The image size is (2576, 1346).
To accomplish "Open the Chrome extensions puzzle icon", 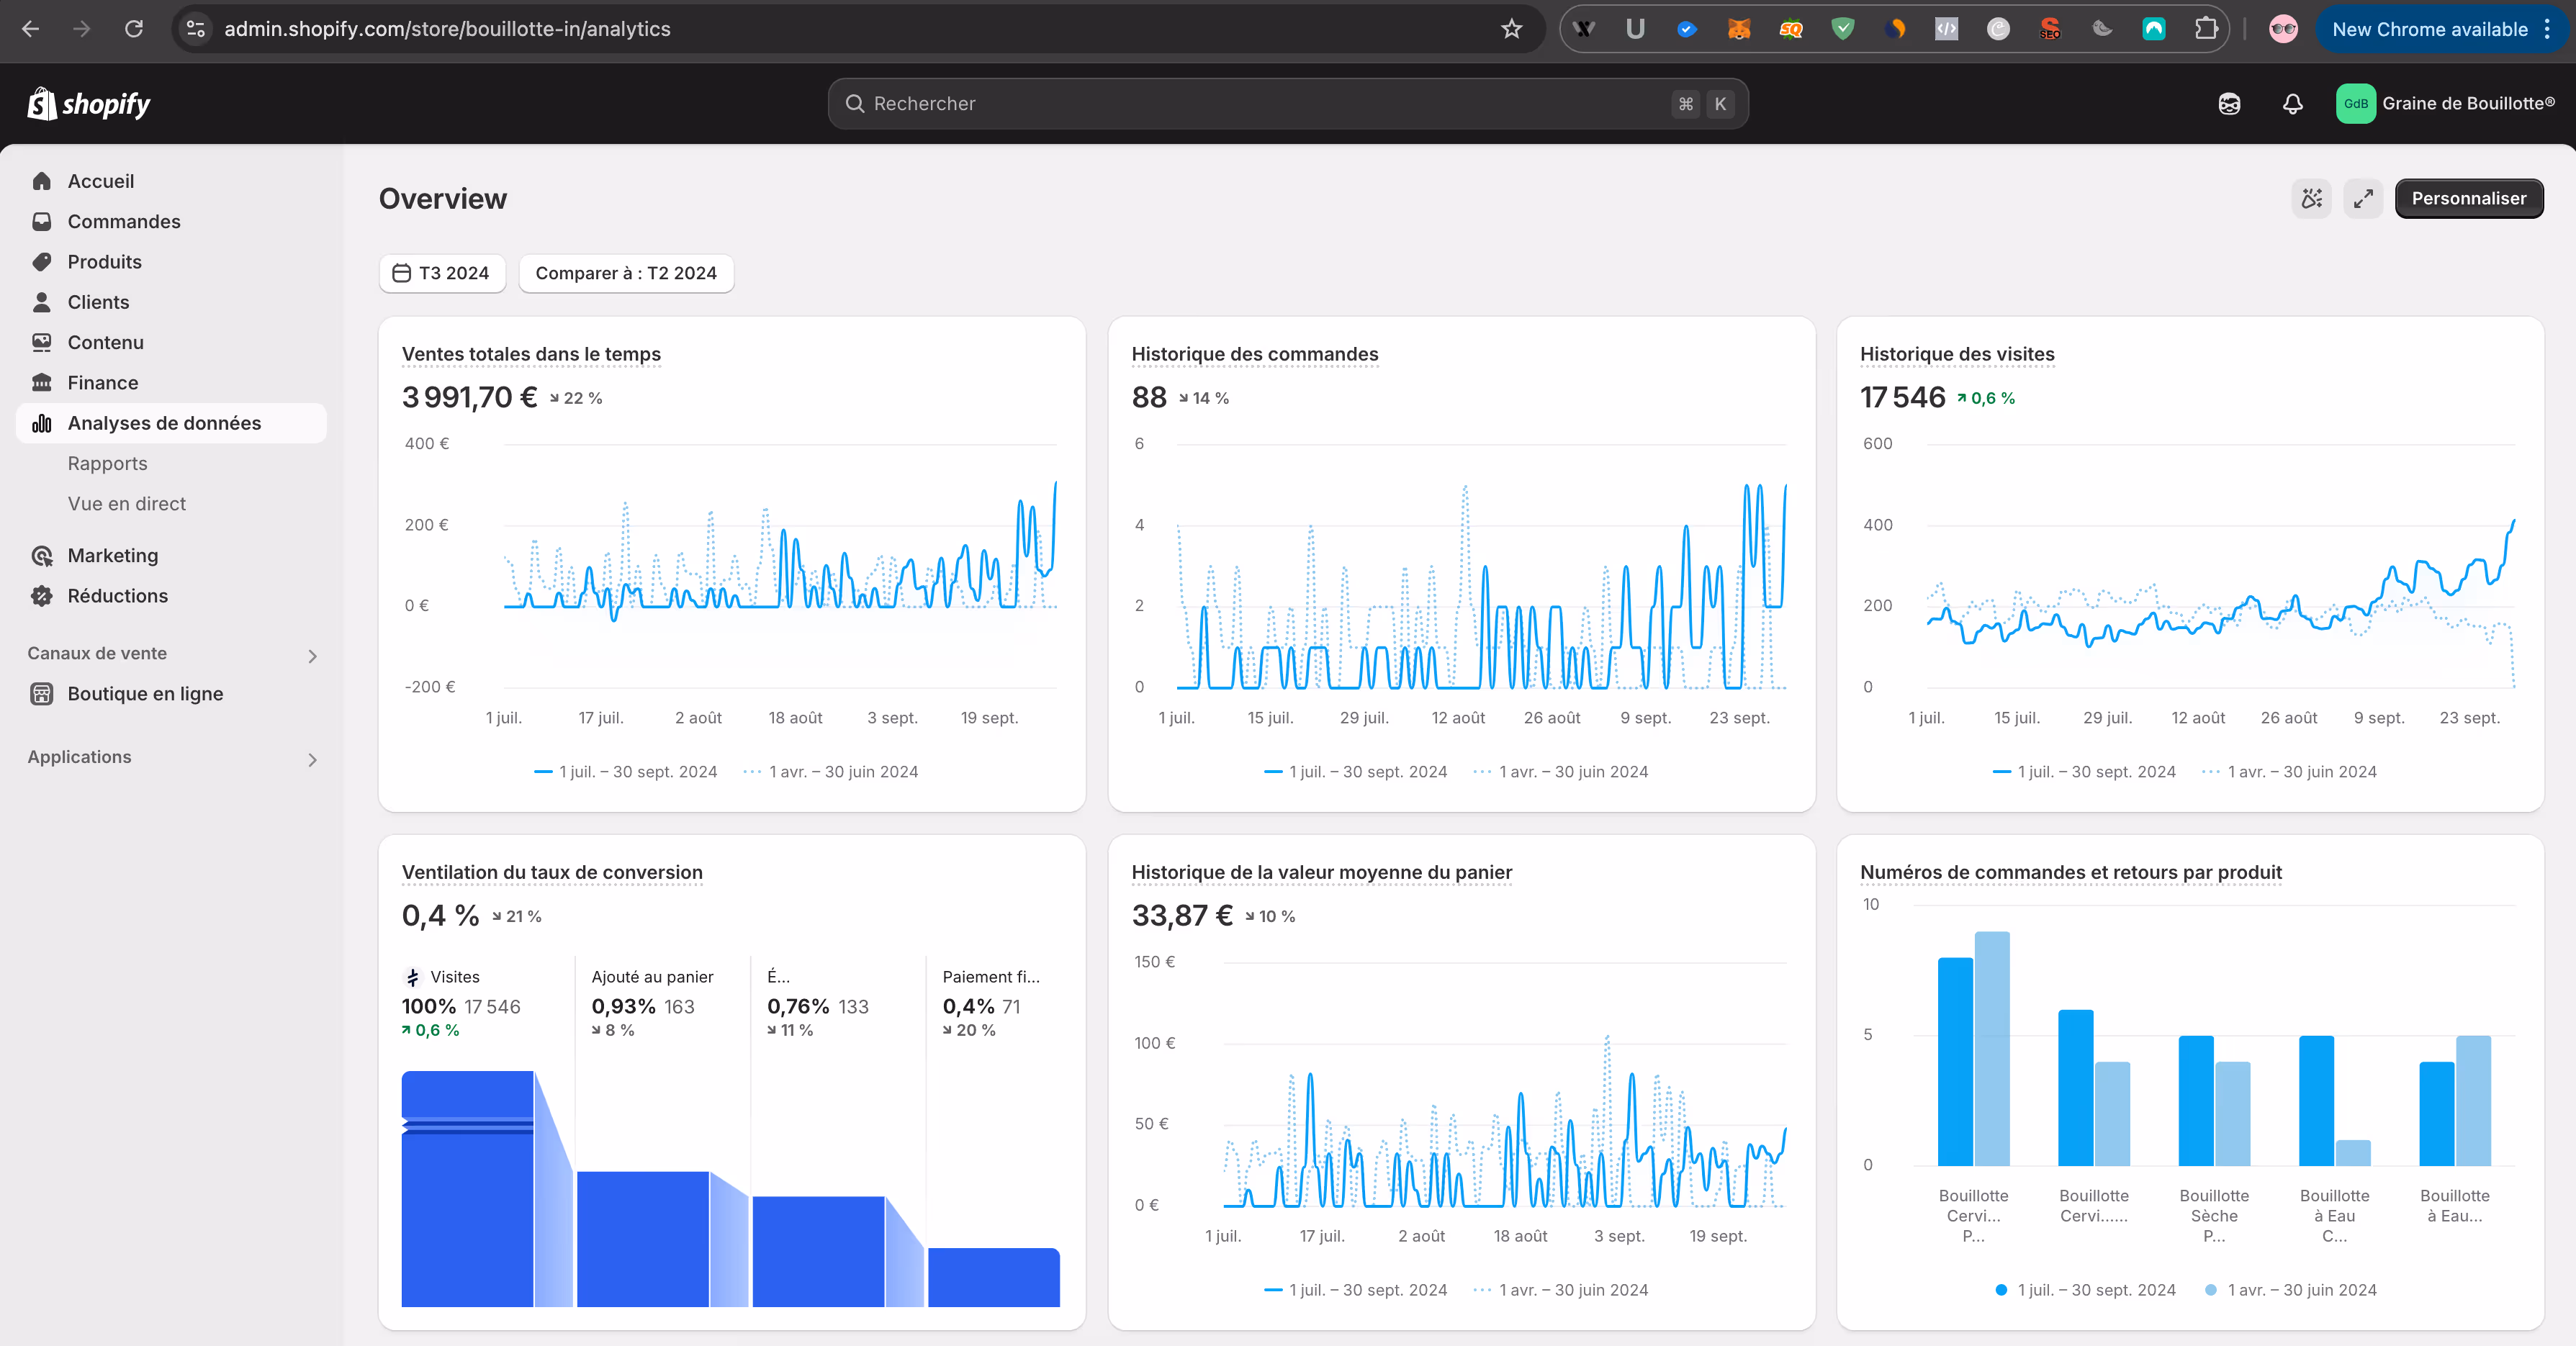I will click(2205, 29).
